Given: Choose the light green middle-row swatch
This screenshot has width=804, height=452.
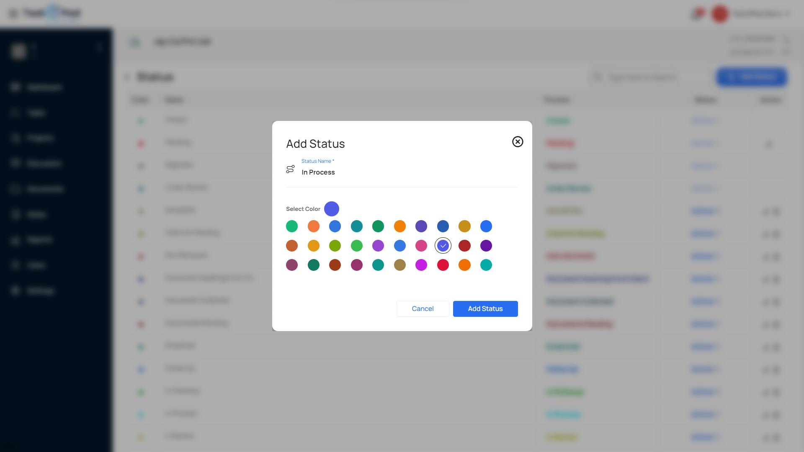Looking at the screenshot, I should [357, 246].
